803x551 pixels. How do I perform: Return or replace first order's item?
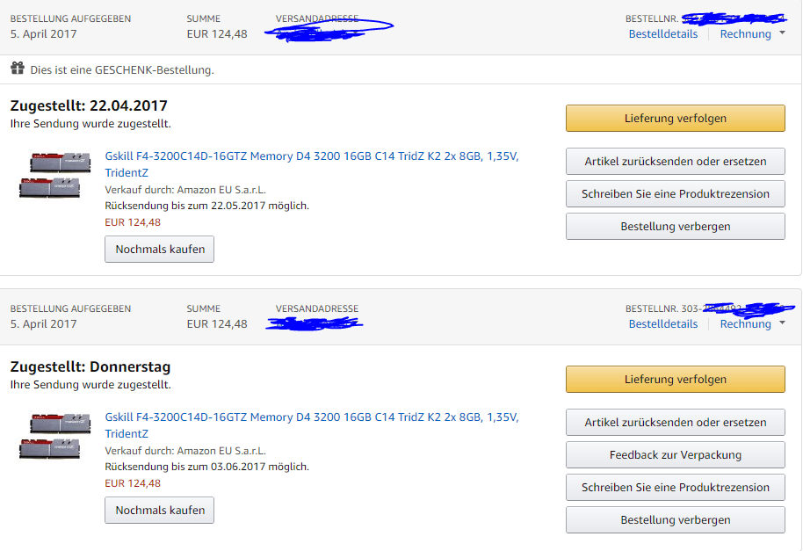(x=675, y=162)
